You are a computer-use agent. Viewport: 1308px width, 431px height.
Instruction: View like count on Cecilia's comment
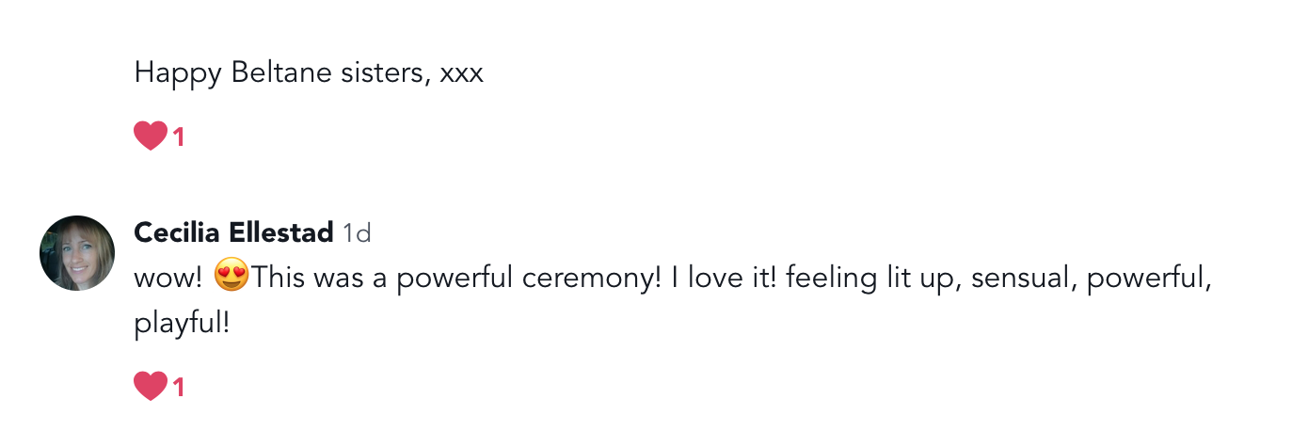(179, 387)
